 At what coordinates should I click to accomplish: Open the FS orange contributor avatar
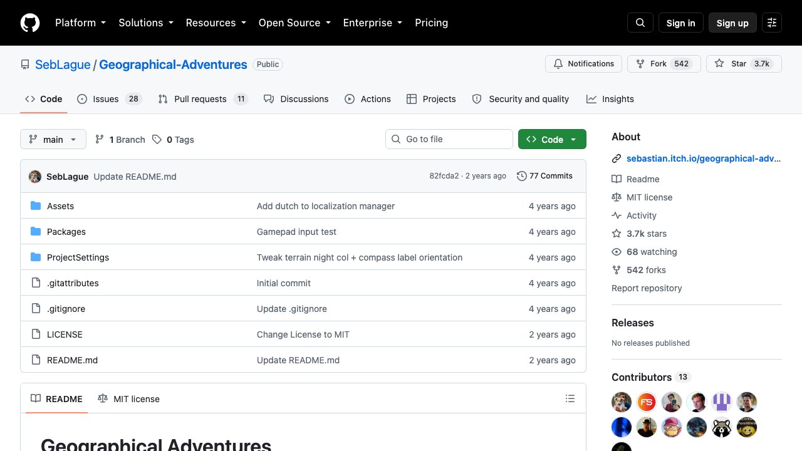(x=647, y=402)
